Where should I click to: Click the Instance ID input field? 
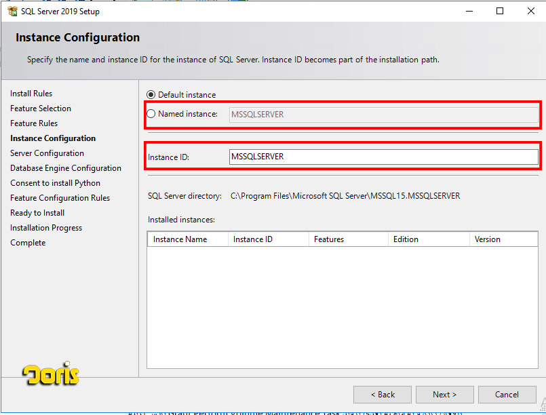(383, 157)
